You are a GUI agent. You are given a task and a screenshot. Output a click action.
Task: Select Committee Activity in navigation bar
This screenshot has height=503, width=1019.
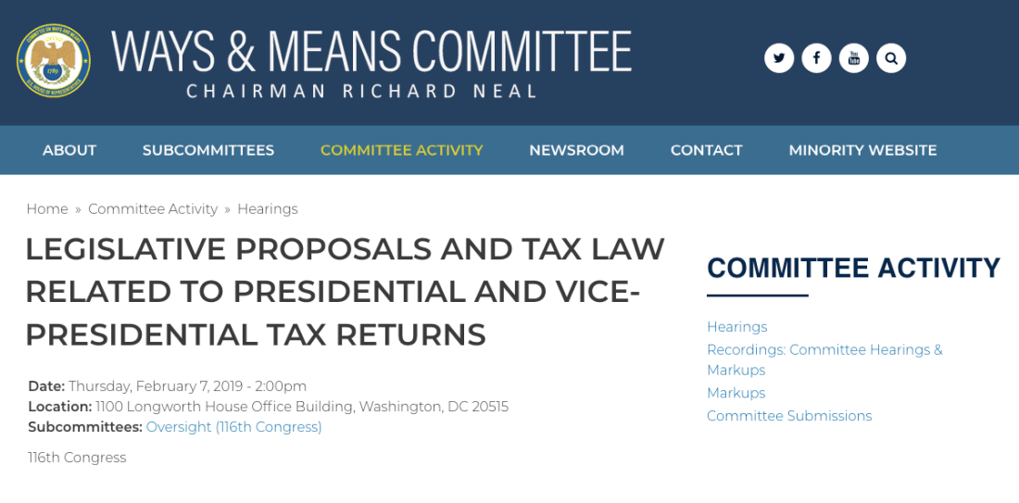[402, 150]
